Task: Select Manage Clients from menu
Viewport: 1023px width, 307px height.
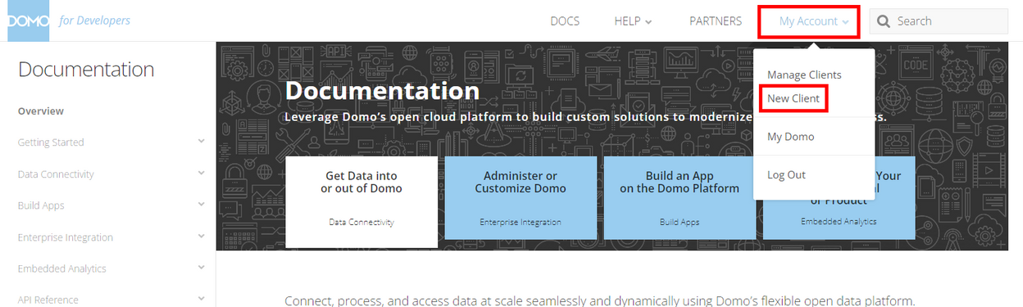Action: pyautogui.click(x=804, y=74)
